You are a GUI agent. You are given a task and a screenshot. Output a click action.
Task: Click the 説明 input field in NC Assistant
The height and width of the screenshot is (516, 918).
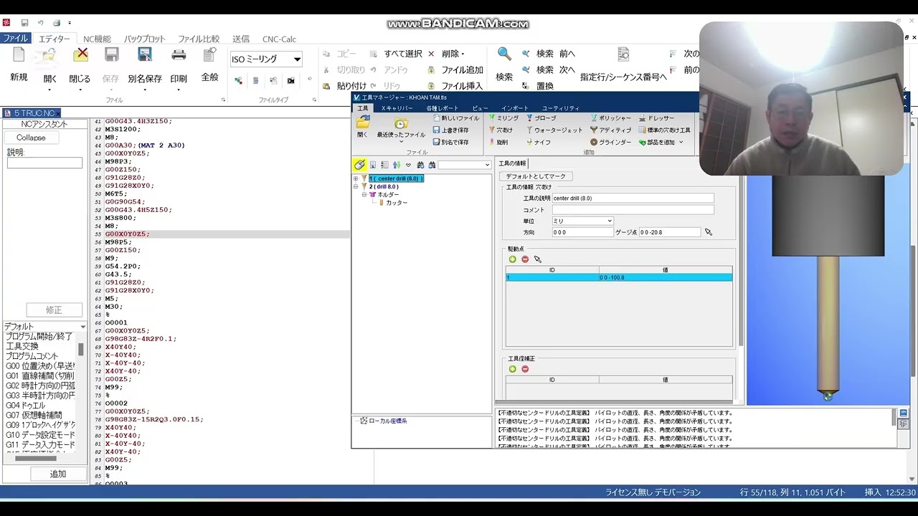click(x=44, y=163)
